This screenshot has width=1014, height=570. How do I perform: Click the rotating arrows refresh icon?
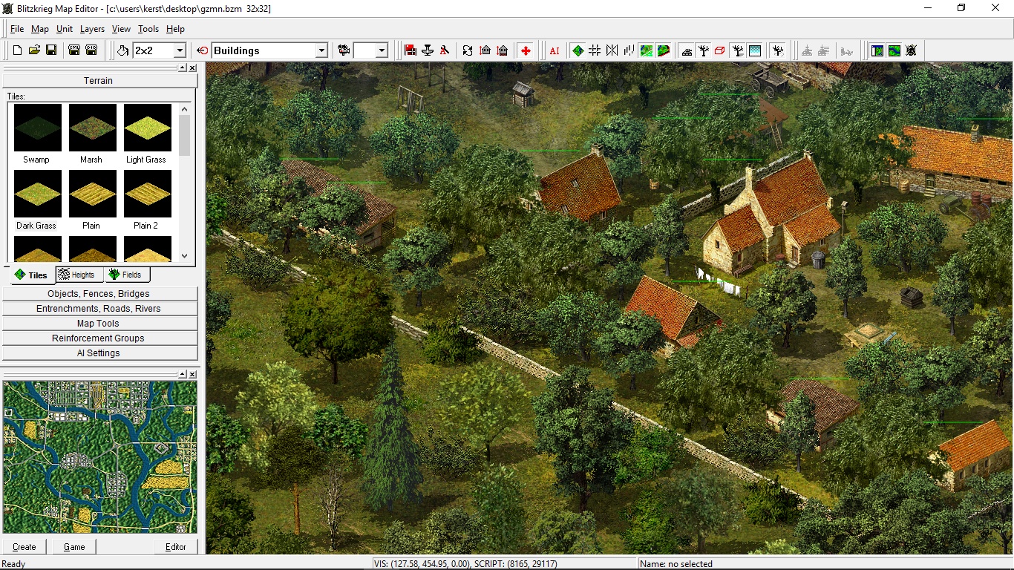pyautogui.click(x=468, y=50)
